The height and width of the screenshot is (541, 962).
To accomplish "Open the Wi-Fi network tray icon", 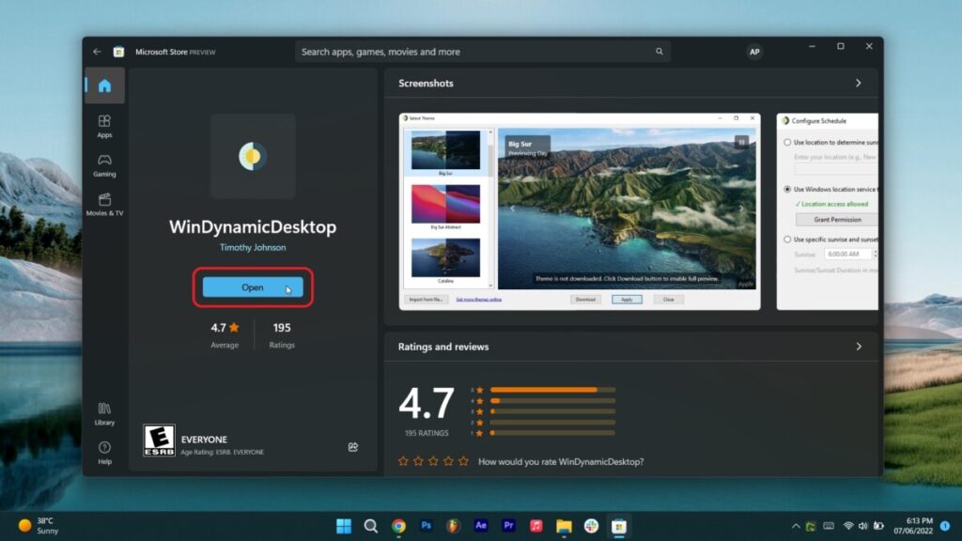I will pos(848,526).
